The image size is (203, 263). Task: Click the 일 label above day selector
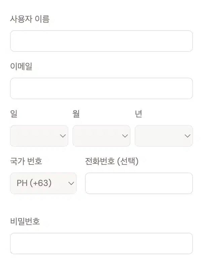click(14, 114)
